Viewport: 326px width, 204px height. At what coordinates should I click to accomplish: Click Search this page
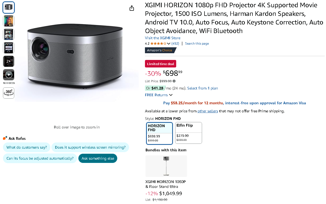click(197, 43)
